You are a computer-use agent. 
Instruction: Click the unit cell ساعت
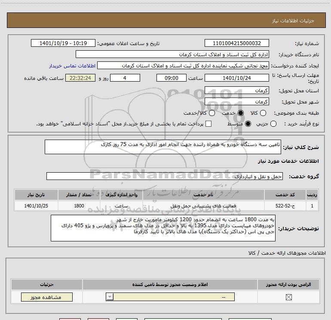point(121,206)
